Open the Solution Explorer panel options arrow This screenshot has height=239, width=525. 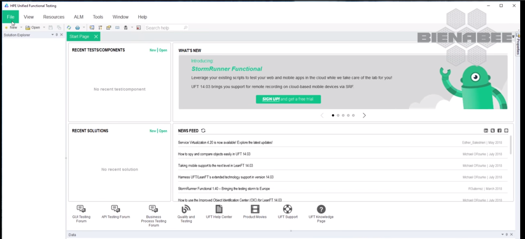point(52,35)
